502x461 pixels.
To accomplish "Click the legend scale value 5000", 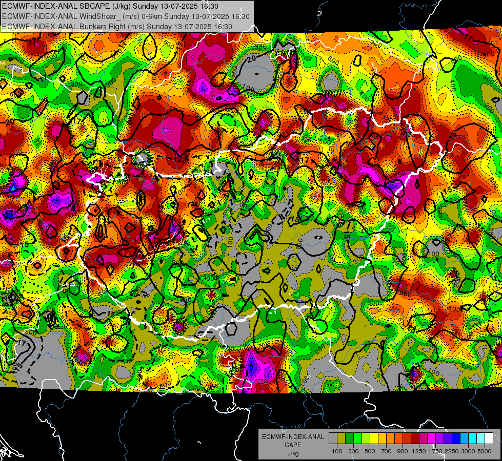I will pyautogui.click(x=484, y=451).
